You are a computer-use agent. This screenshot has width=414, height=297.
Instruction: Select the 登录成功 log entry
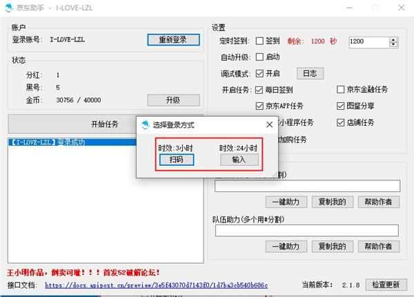click(47, 142)
